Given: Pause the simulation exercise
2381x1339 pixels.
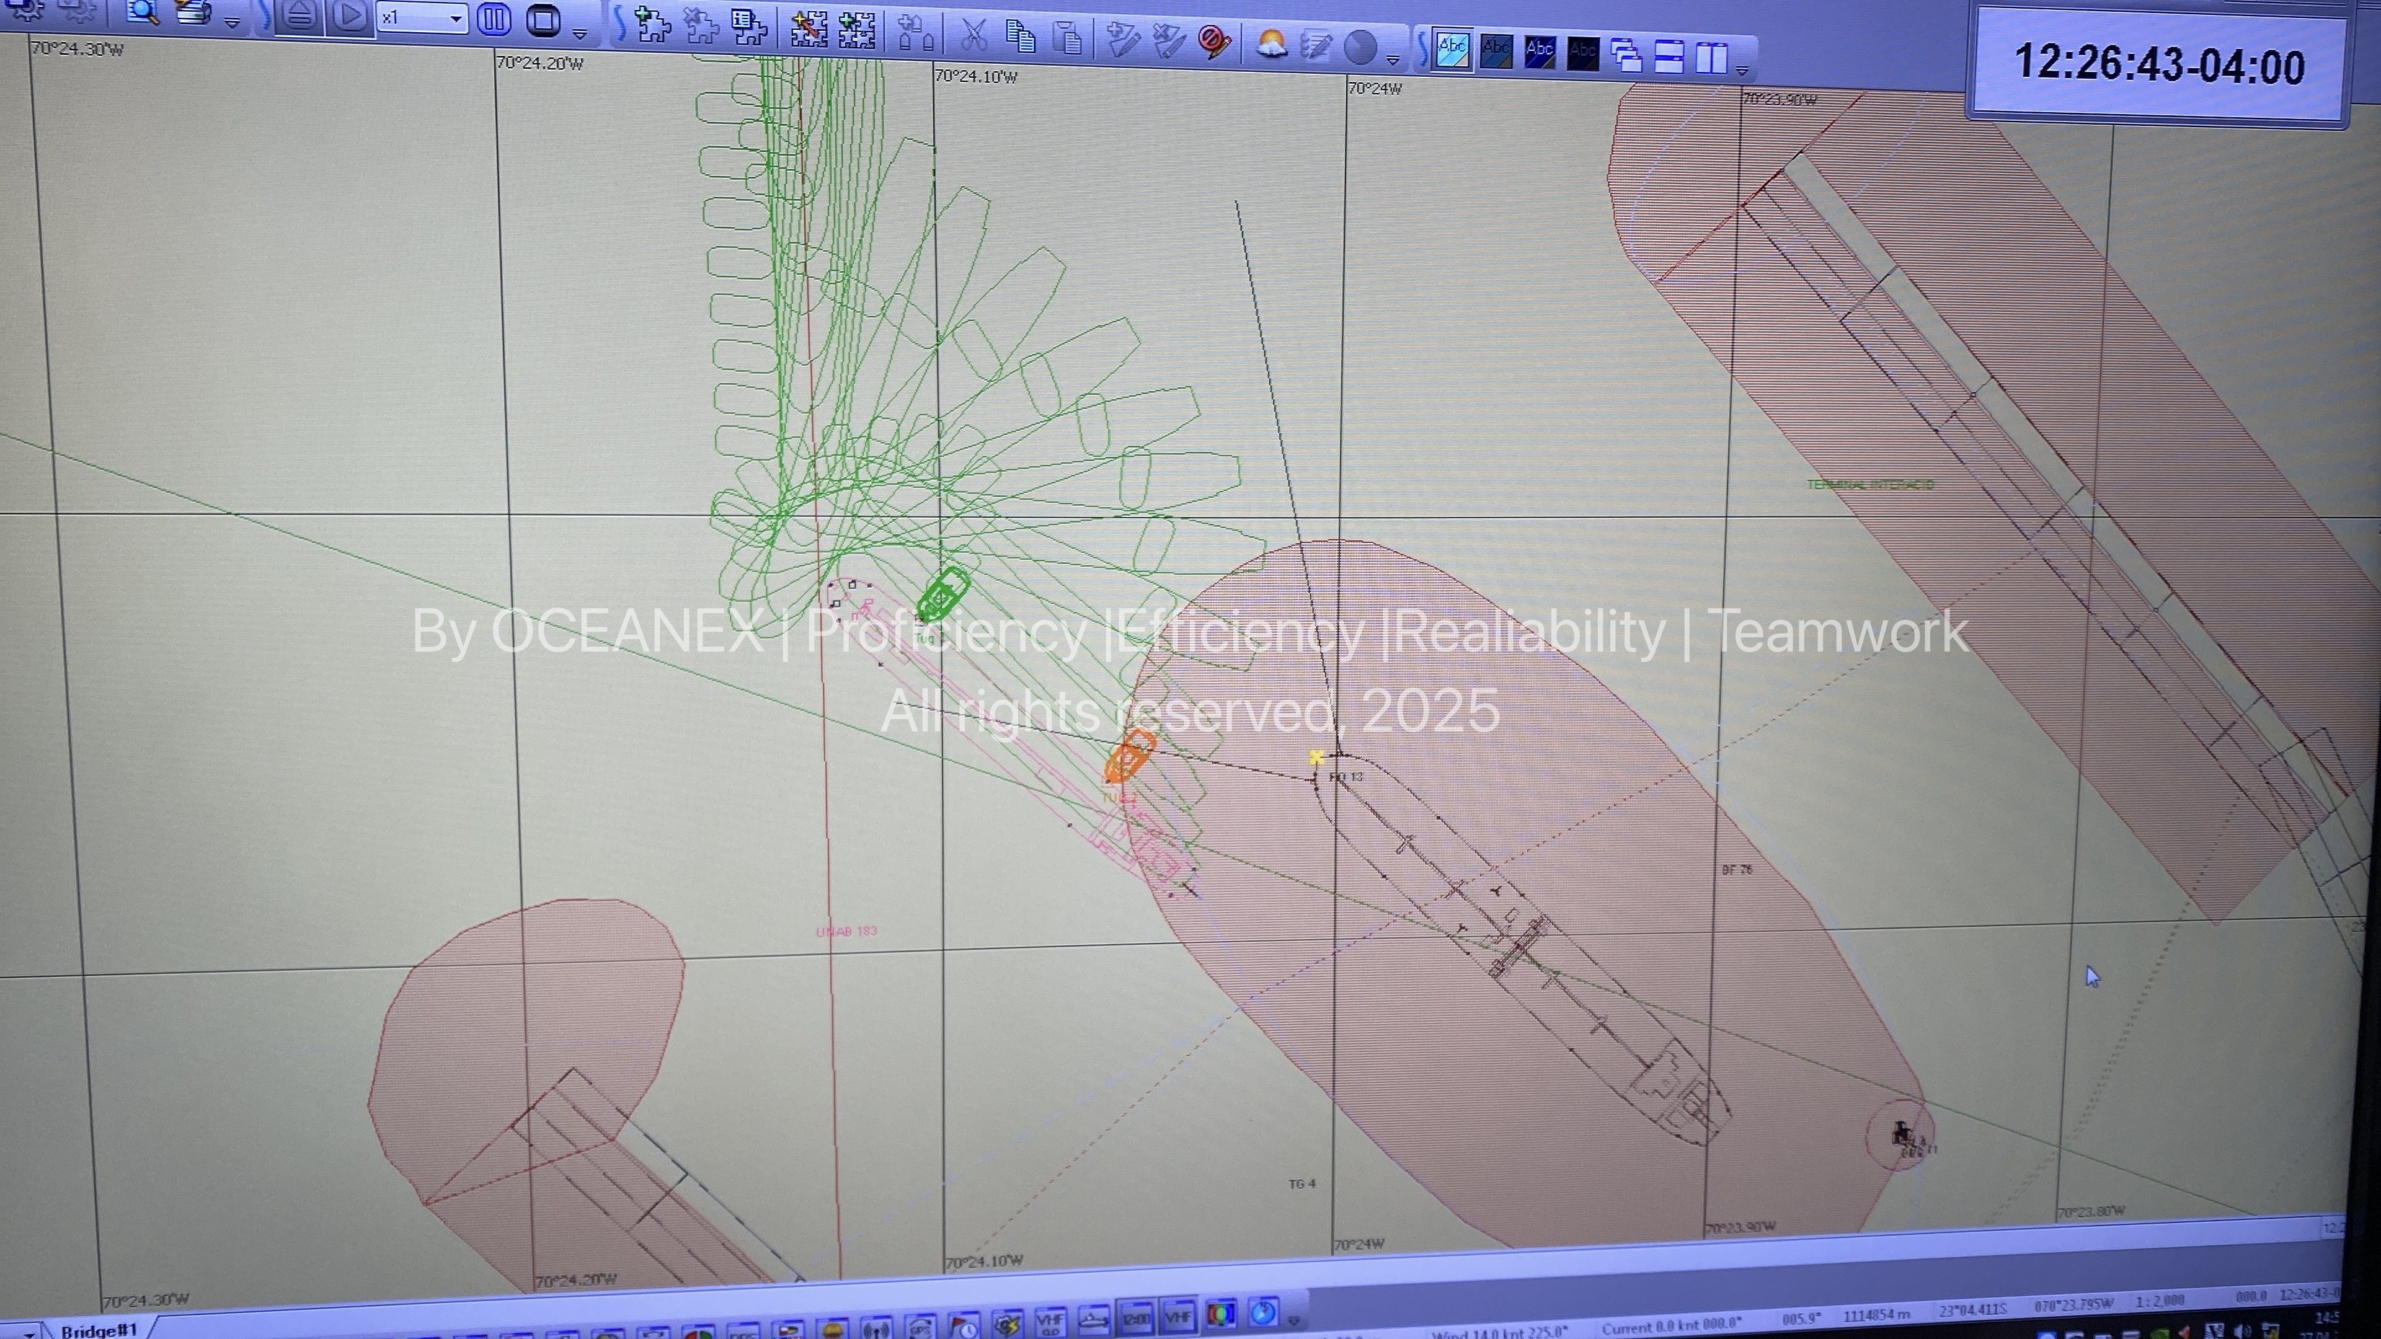Looking at the screenshot, I should 495,19.
